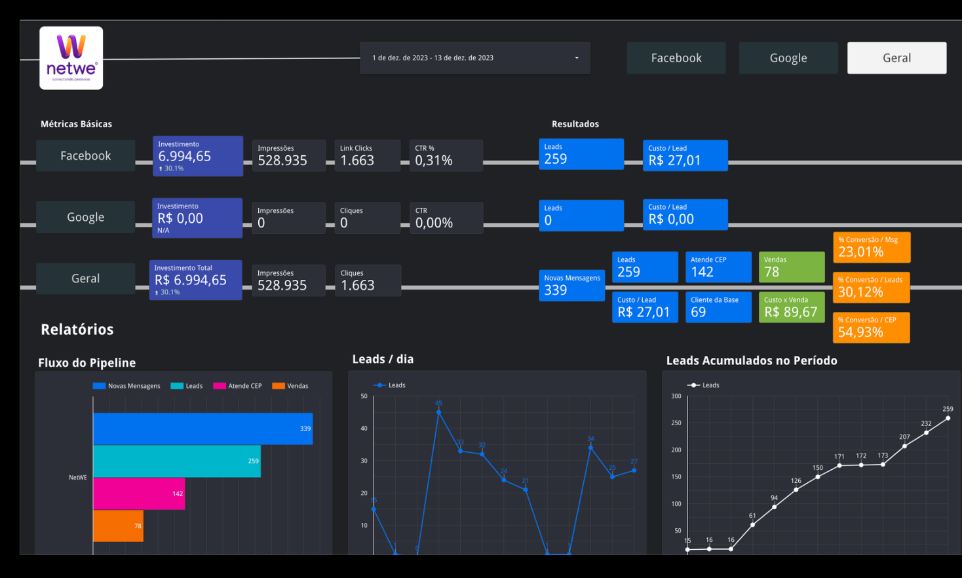Click the Leads card showing 259
The height and width of the screenshot is (578, 962).
581,154
